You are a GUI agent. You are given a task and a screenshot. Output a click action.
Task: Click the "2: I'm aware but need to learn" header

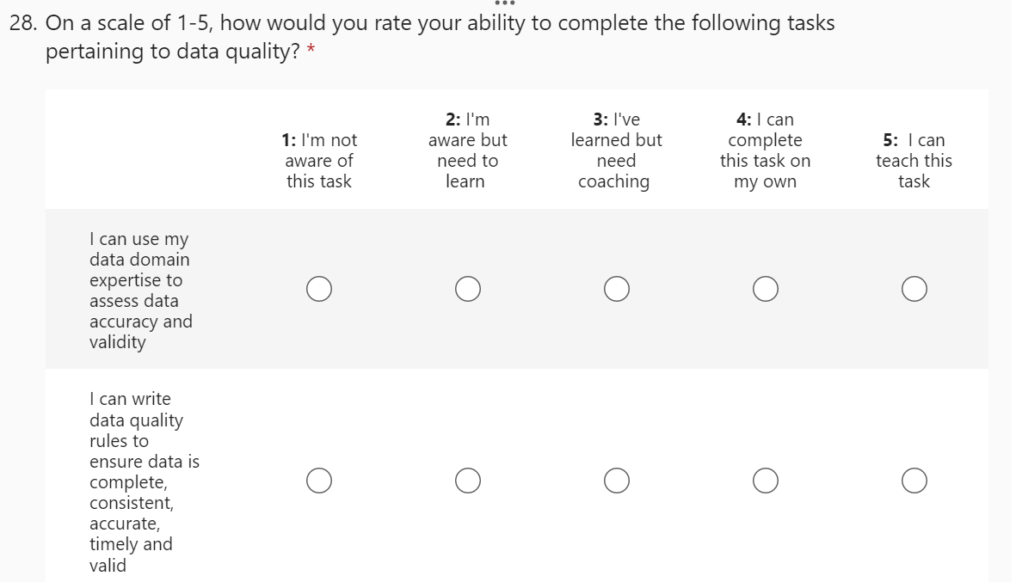(x=467, y=150)
